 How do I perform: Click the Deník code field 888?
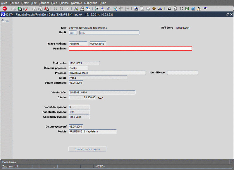point(73,33)
